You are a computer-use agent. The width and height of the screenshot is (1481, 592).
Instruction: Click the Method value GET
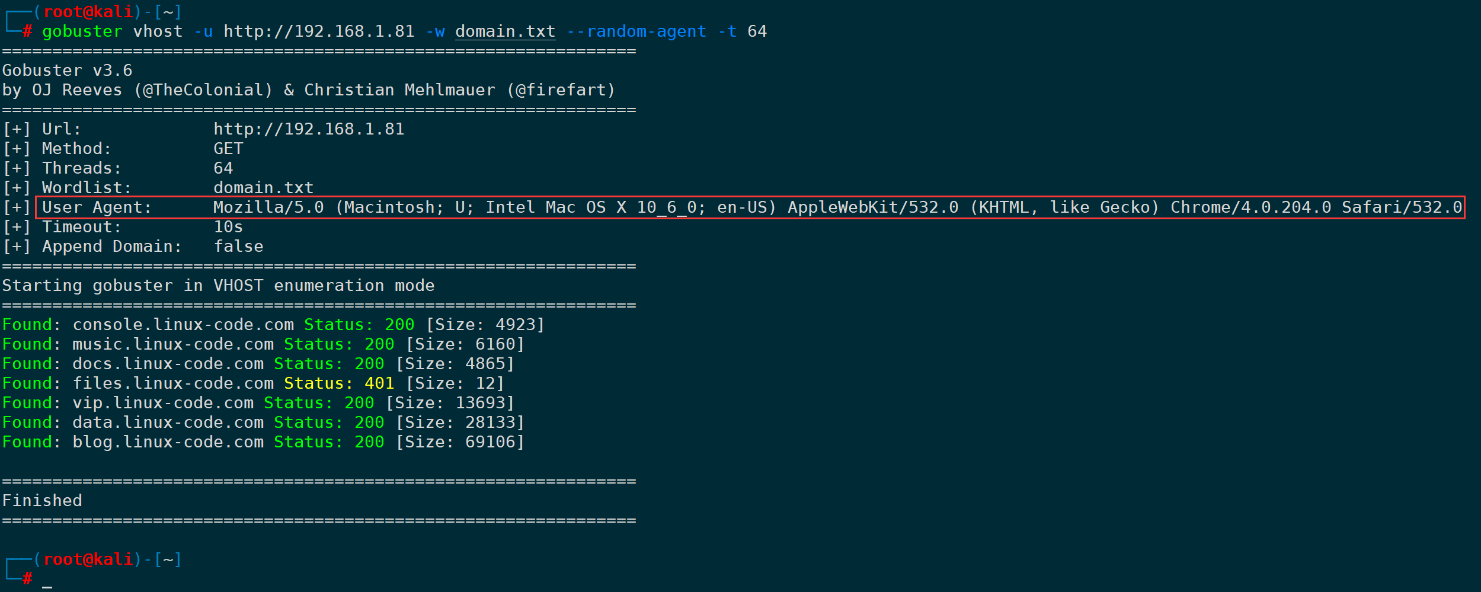(x=228, y=149)
